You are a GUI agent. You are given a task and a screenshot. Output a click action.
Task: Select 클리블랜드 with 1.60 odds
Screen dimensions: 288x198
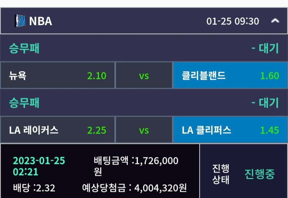230,75
